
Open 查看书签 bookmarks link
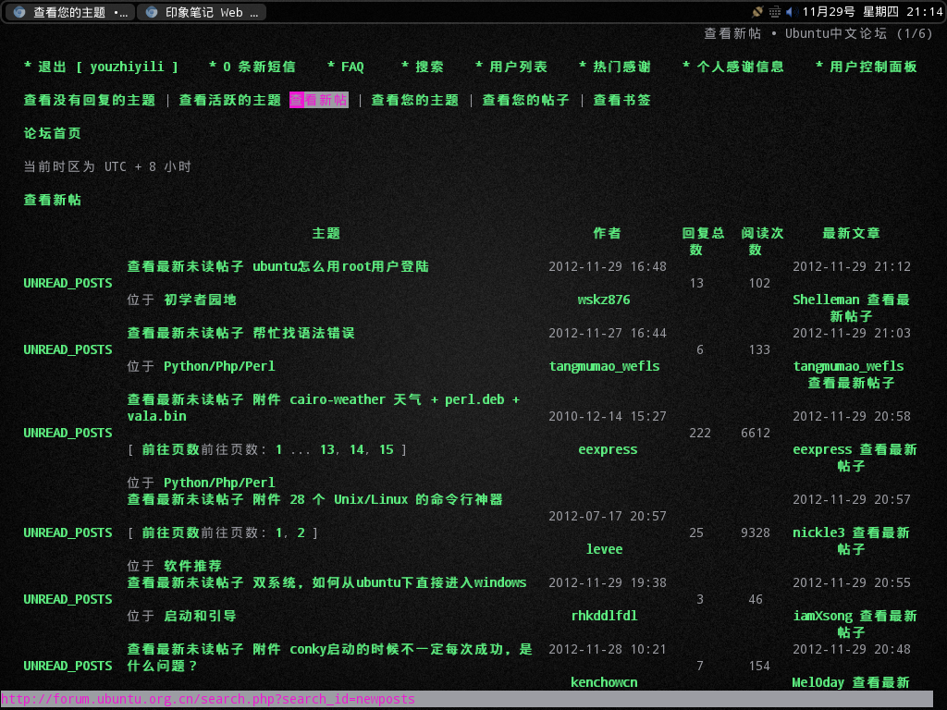(622, 100)
